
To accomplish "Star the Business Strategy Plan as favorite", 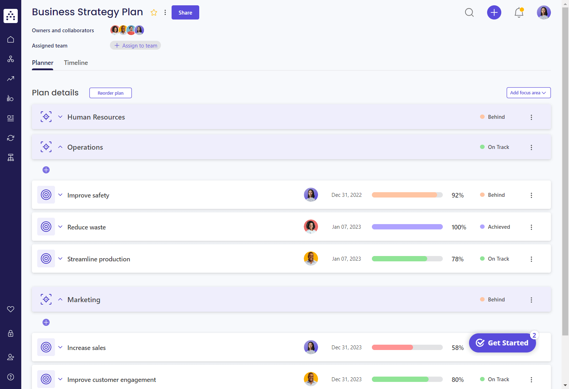I will [x=154, y=13].
